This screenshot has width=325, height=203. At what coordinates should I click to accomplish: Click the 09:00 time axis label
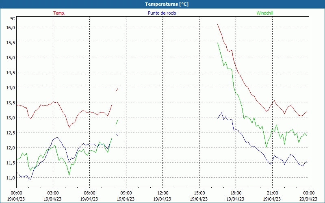126,193
